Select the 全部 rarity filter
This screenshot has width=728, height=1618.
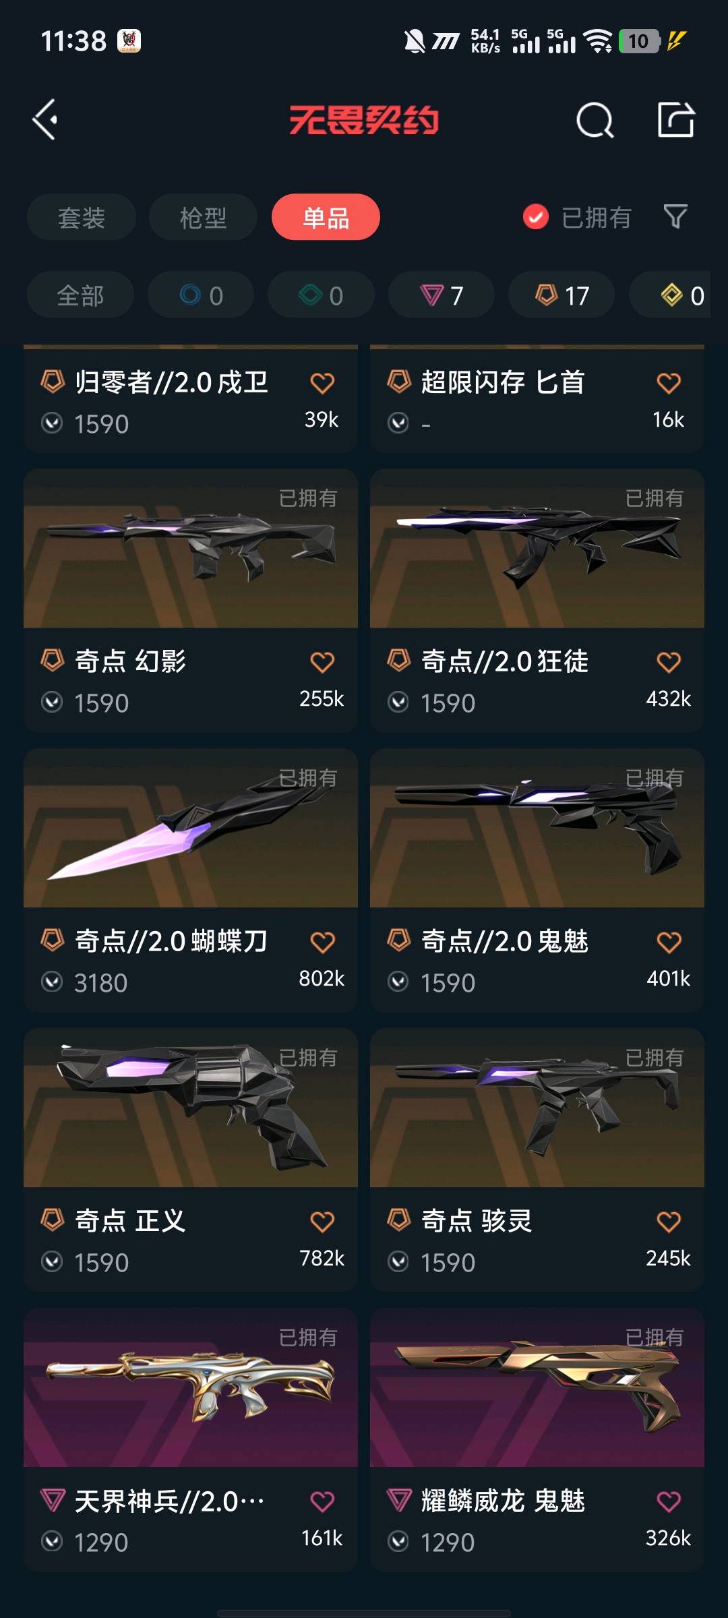80,295
